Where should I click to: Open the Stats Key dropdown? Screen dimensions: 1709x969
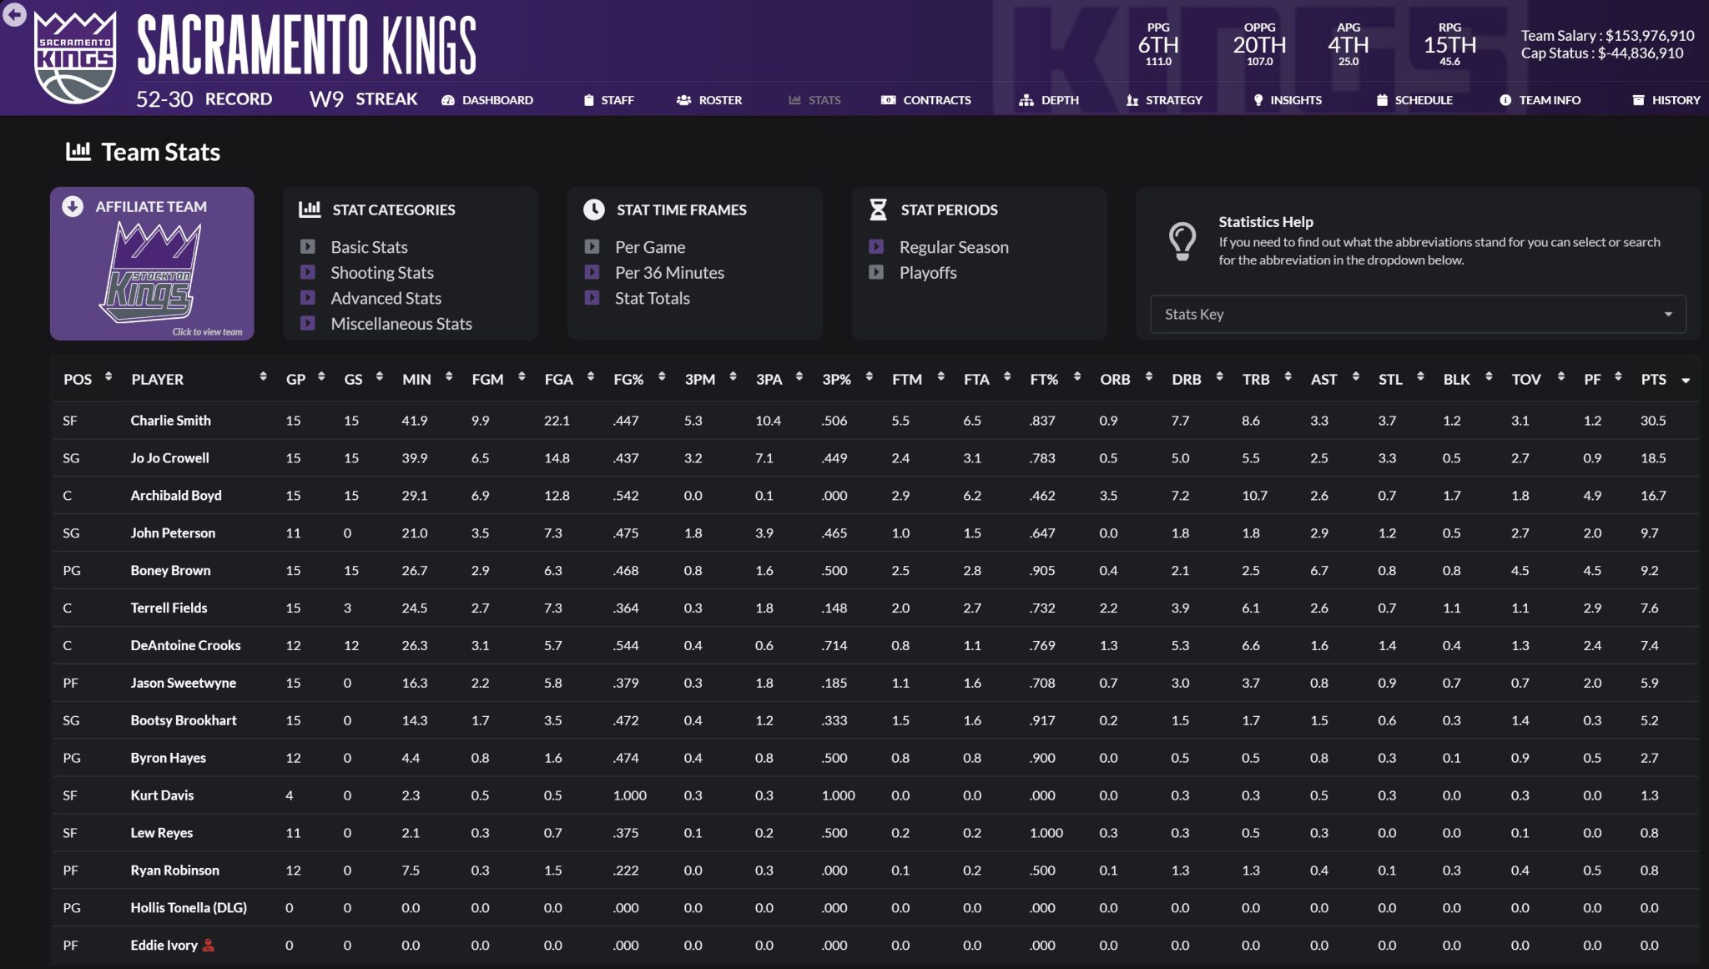click(x=1417, y=314)
